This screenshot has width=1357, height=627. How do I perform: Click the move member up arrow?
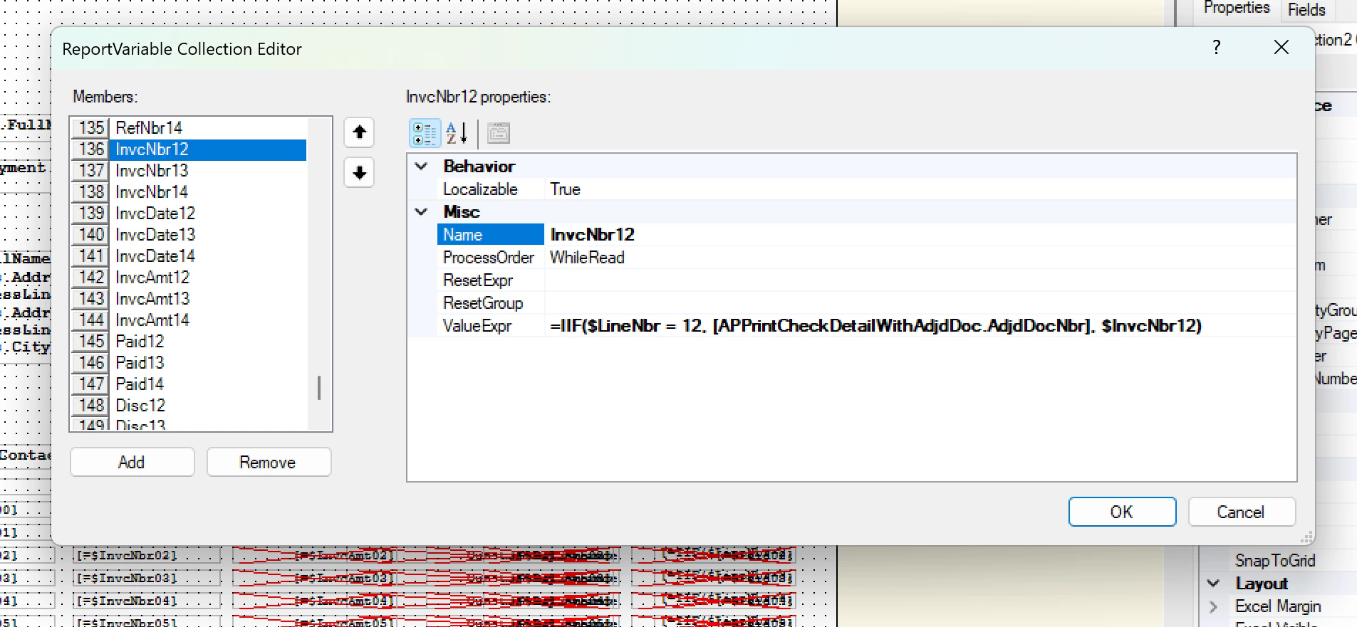(x=359, y=132)
